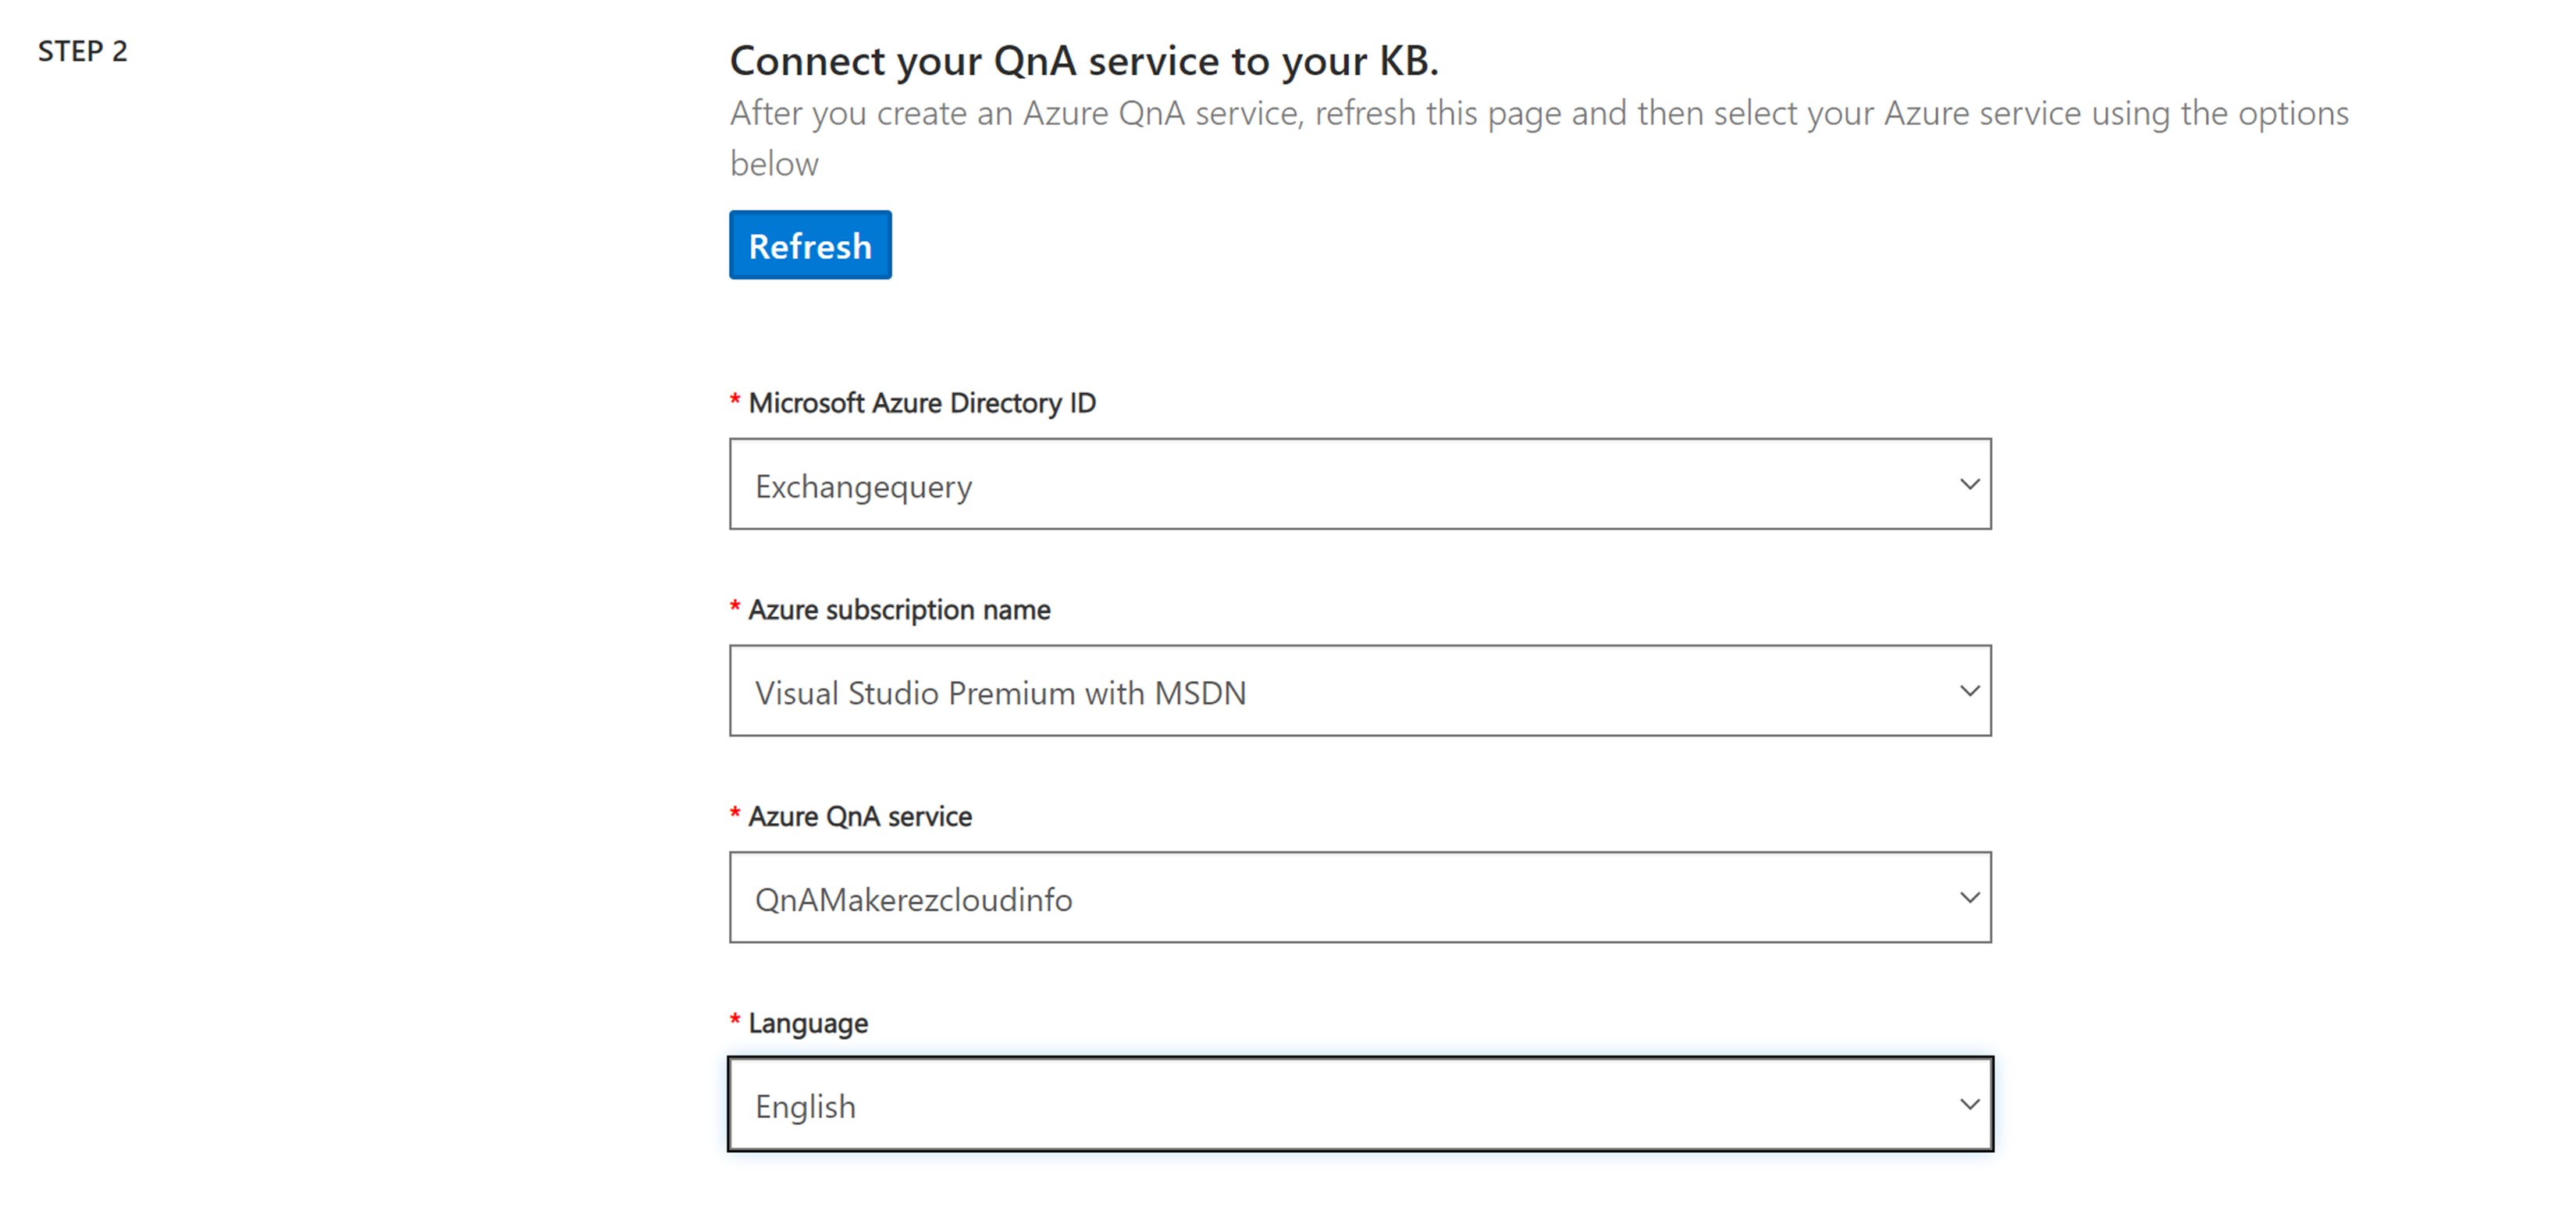This screenshot has height=1231, width=2576.
Task: Click the STEP 2 label
Action: tap(83, 51)
